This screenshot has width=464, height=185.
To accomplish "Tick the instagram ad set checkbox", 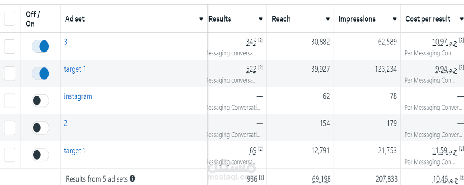I will pyautogui.click(x=10, y=101).
